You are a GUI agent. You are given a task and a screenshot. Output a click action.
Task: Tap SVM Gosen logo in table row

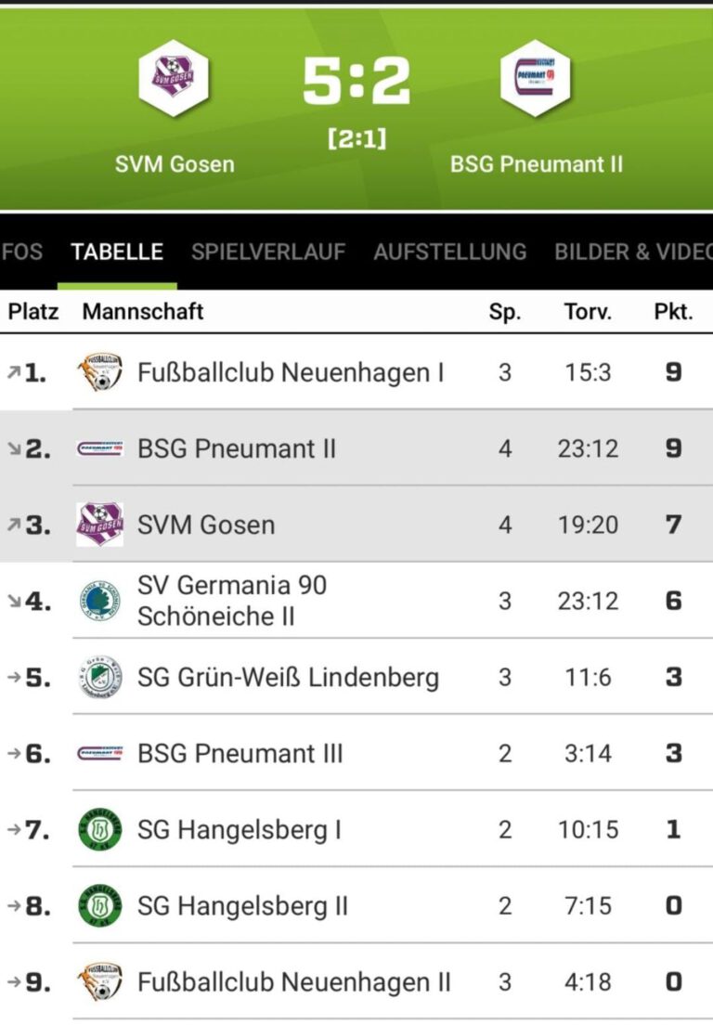[99, 525]
